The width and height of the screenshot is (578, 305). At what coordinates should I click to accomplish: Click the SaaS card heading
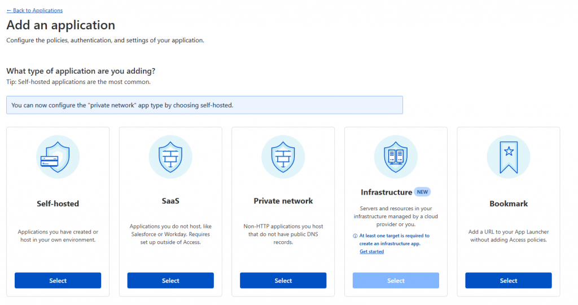click(x=170, y=201)
